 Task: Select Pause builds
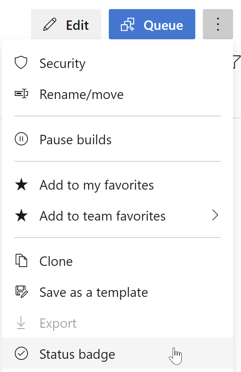(75, 139)
